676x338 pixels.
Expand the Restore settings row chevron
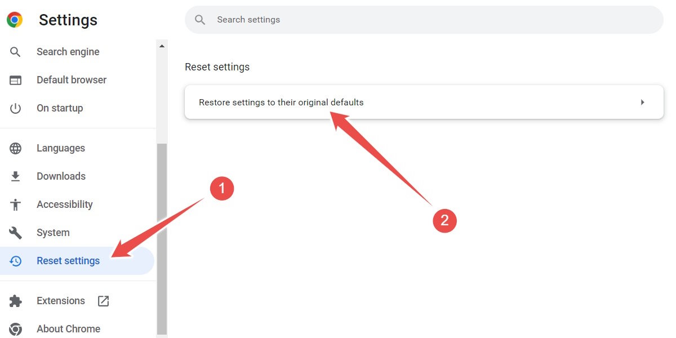coord(642,102)
